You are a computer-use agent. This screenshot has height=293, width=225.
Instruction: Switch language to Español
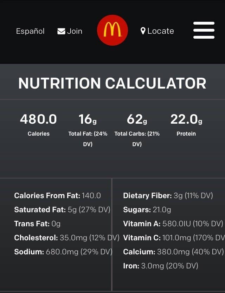point(30,31)
